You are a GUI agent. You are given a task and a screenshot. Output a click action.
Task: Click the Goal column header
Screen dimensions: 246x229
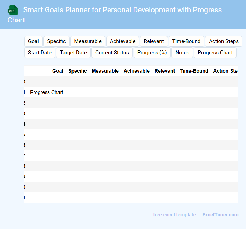(x=58, y=71)
